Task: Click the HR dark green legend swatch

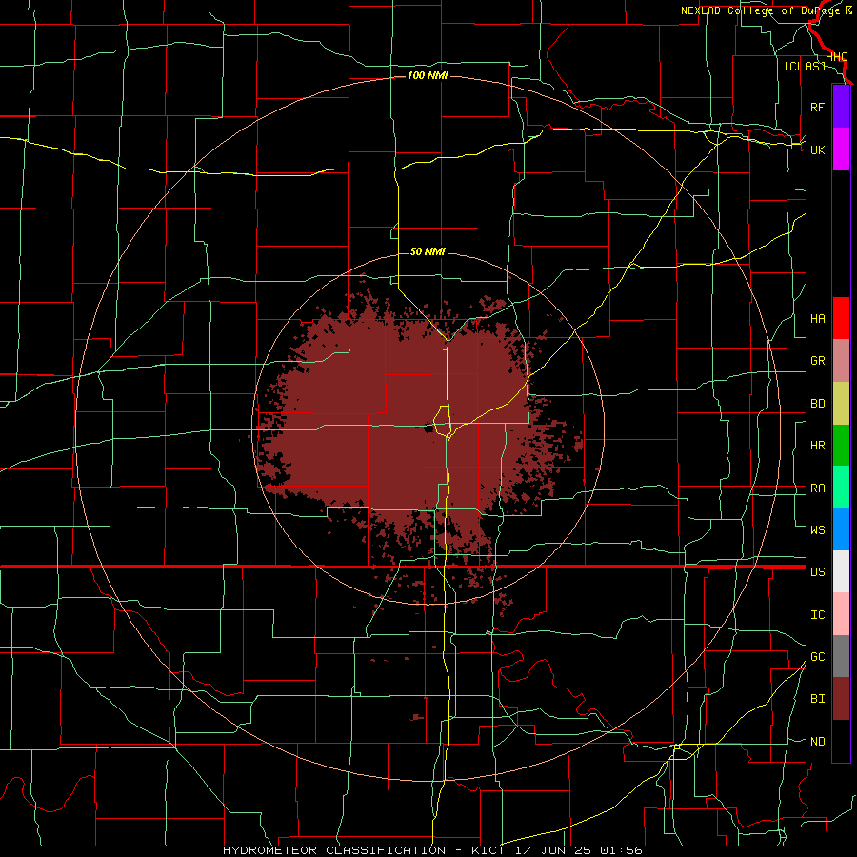Action: (x=841, y=446)
